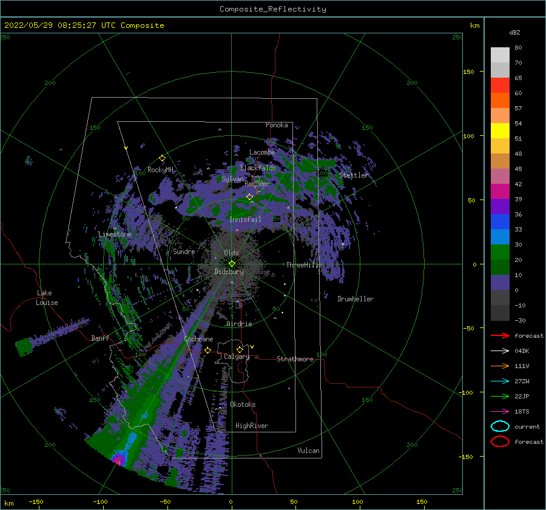Click the Limestone label
This screenshot has height=510, width=546.
[115, 234]
